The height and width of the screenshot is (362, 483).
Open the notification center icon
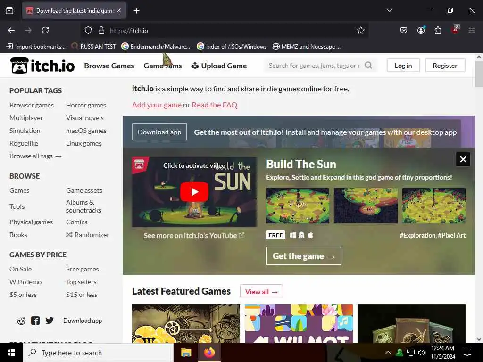point(467,353)
